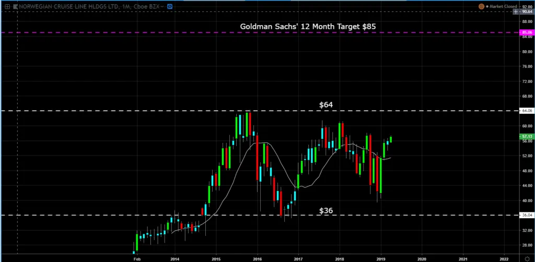Click the 44.00 price scale value
This screenshot has width=535, height=262.
tap(528, 186)
